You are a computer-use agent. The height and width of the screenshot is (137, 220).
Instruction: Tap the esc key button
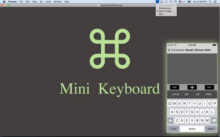point(209,87)
